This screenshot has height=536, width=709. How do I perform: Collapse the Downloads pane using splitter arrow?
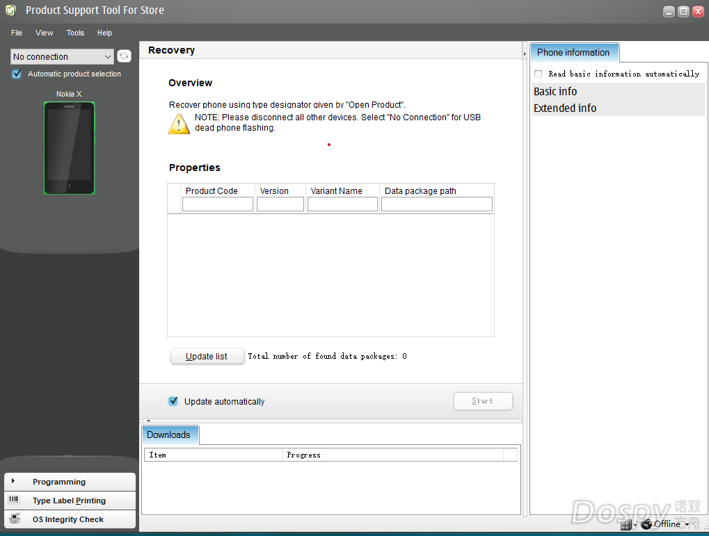point(148,421)
